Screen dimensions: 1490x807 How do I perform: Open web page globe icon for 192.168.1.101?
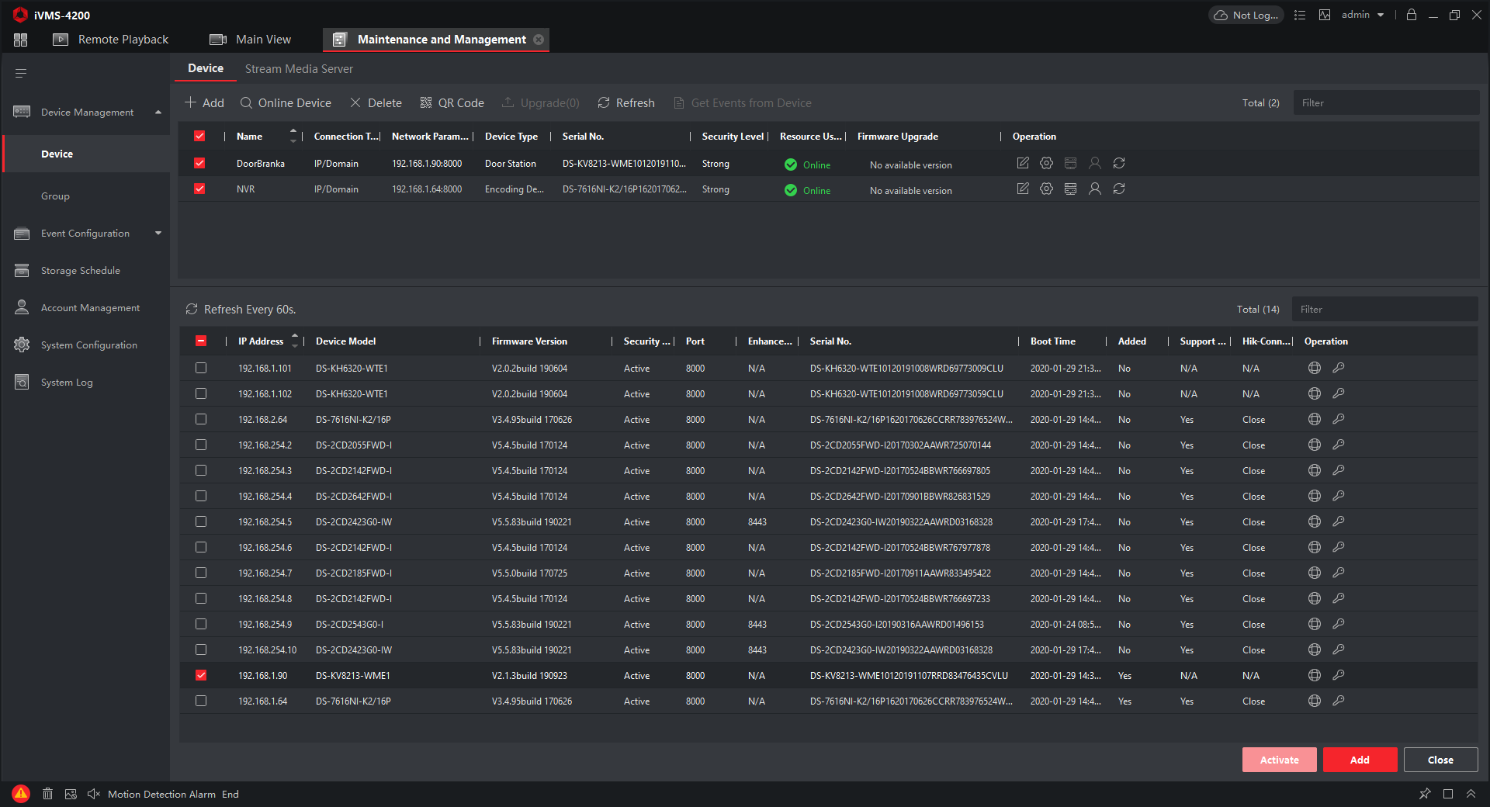click(1314, 369)
